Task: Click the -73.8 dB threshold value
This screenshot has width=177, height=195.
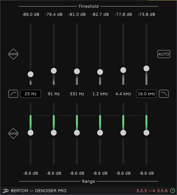Action: pyautogui.click(x=146, y=15)
